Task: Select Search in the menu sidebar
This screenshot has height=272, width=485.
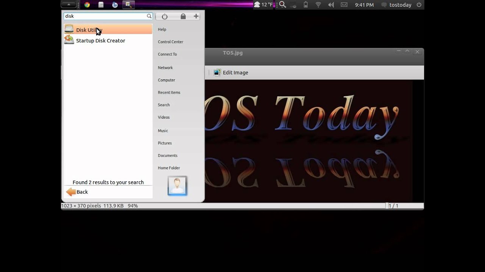Action: click(x=164, y=105)
